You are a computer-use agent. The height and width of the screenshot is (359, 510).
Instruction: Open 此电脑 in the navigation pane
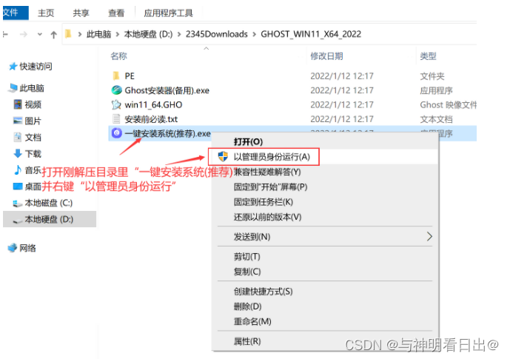coord(32,88)
